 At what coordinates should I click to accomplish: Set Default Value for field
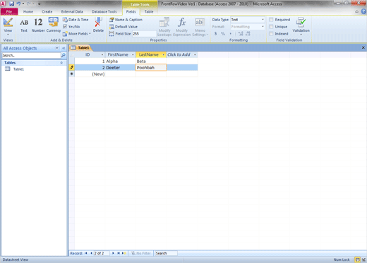click(124, 27)
